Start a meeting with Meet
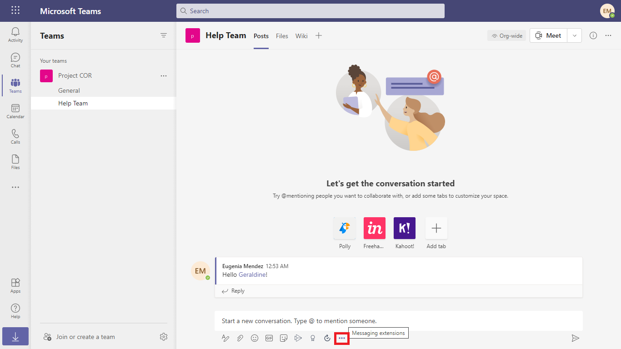Screen dimensions: 621x349 point(548,35)
